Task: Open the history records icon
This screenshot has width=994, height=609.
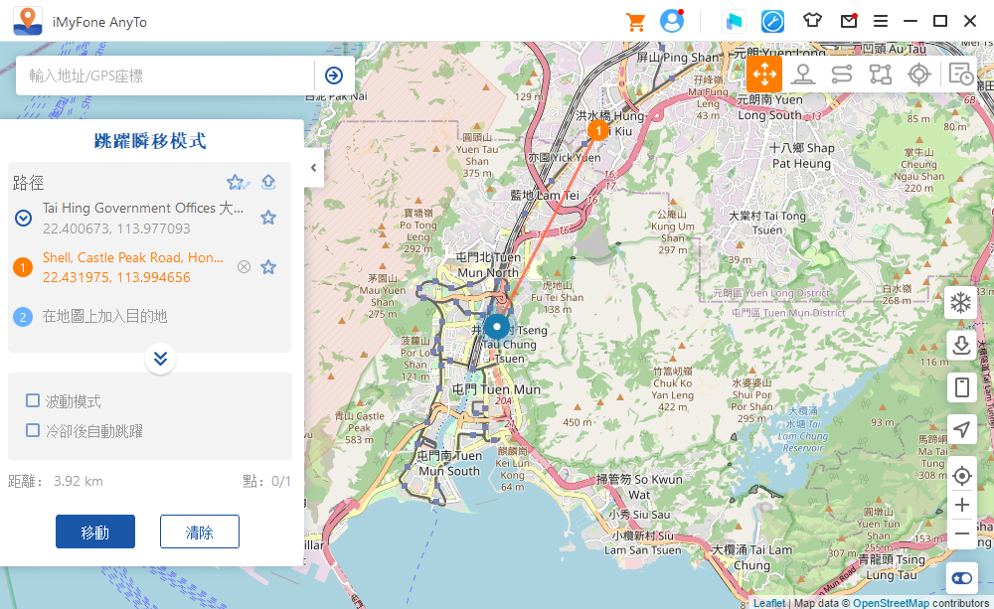Action: (x=960, y=74)
